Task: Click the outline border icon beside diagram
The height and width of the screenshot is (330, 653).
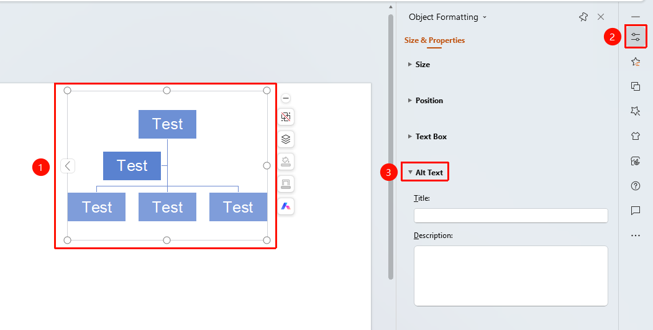Action: (286, 184)
